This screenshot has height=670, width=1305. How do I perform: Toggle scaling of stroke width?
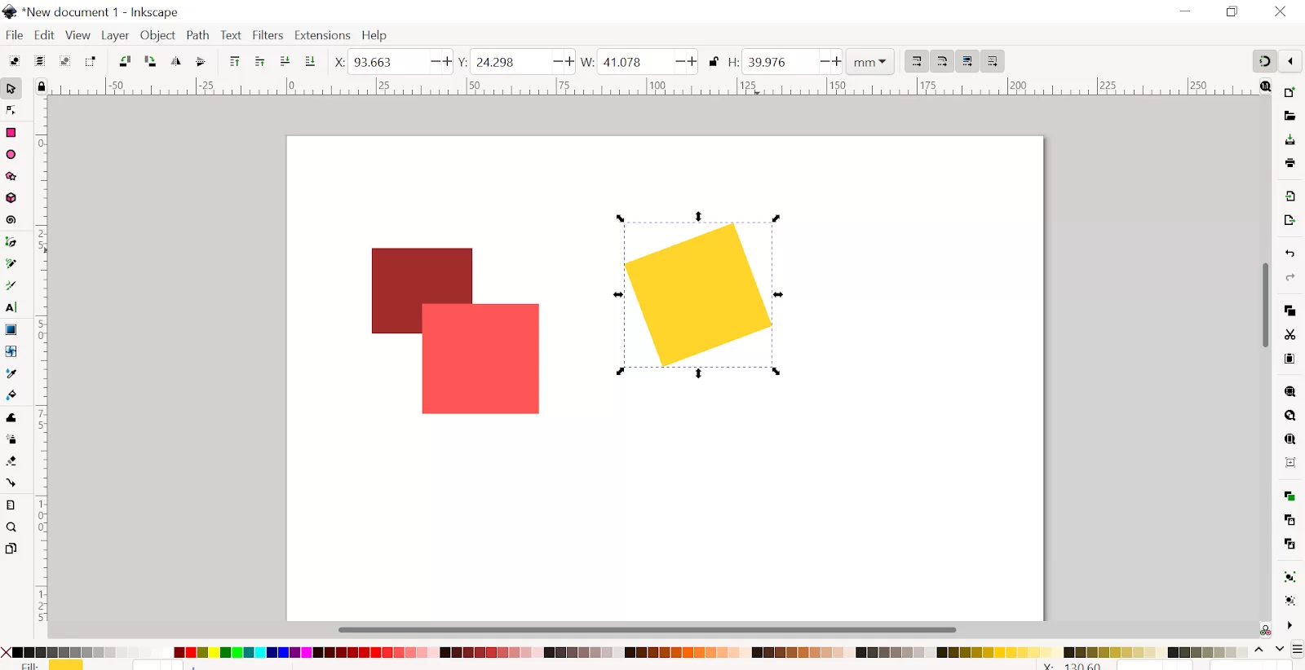tap(917, 62)
